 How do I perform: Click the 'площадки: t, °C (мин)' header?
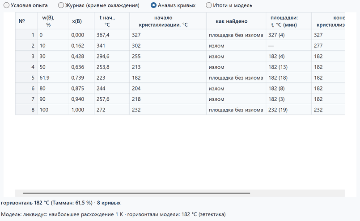pos(288,21)
